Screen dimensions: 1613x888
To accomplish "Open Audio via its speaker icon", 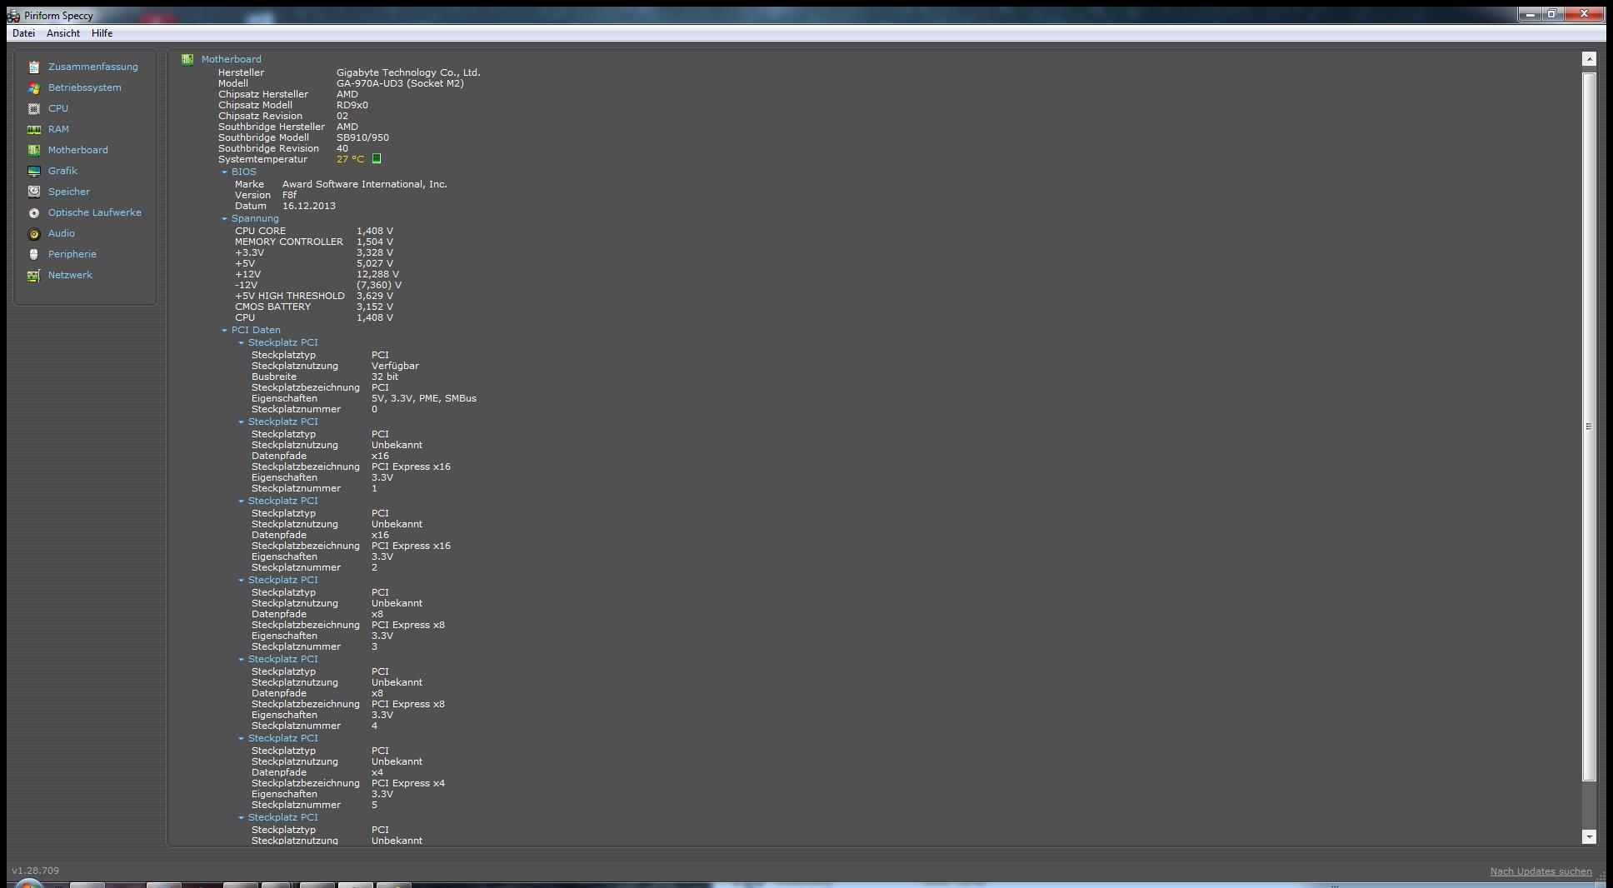I will [x=34, y=233].
